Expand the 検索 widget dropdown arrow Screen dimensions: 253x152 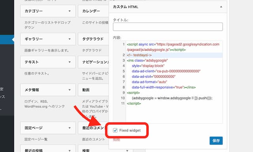127,151
